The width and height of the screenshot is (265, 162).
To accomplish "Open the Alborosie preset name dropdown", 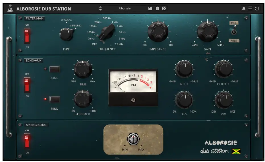I will click(125, 8).
